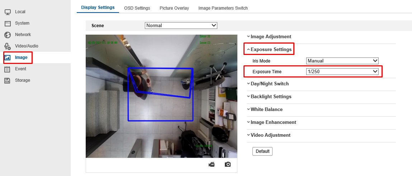This screenshot has width=412, height=176.
Task: Click the Exposure Time label text
Action: point(267,72)
